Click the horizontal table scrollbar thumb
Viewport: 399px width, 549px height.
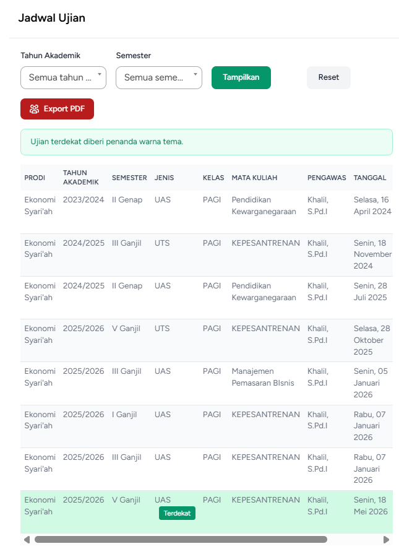tap(181, 540)
